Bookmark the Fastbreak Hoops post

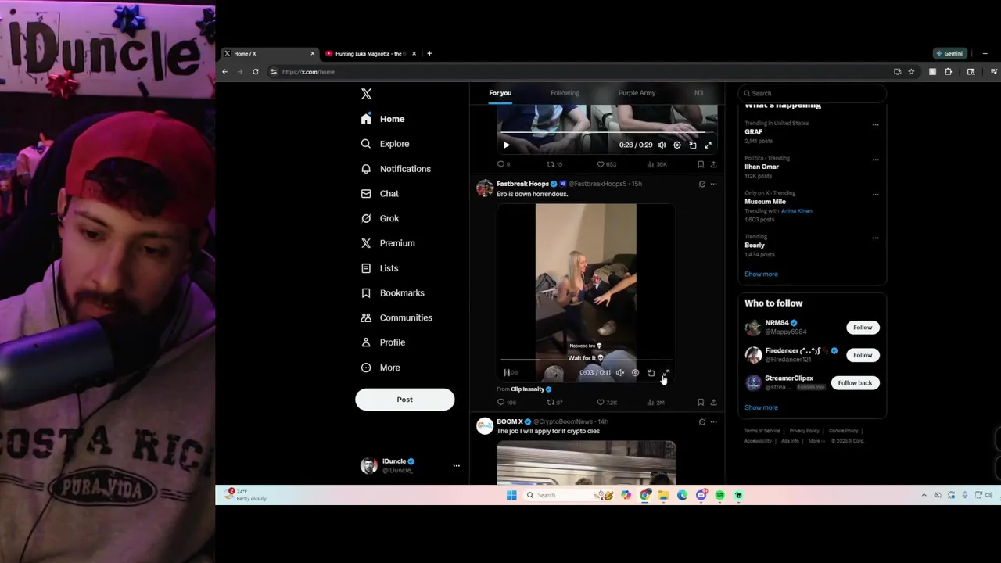(x=701, y=403)
